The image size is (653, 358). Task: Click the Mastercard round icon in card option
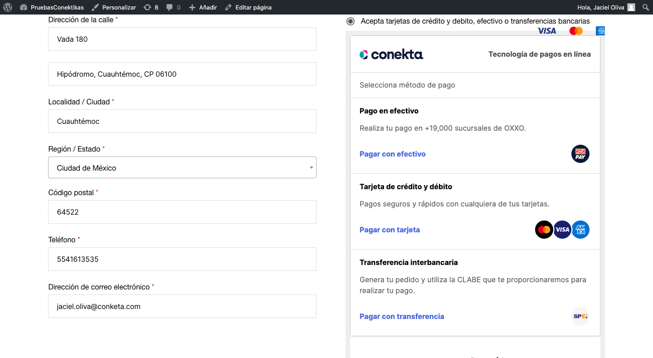pos(544,230)
